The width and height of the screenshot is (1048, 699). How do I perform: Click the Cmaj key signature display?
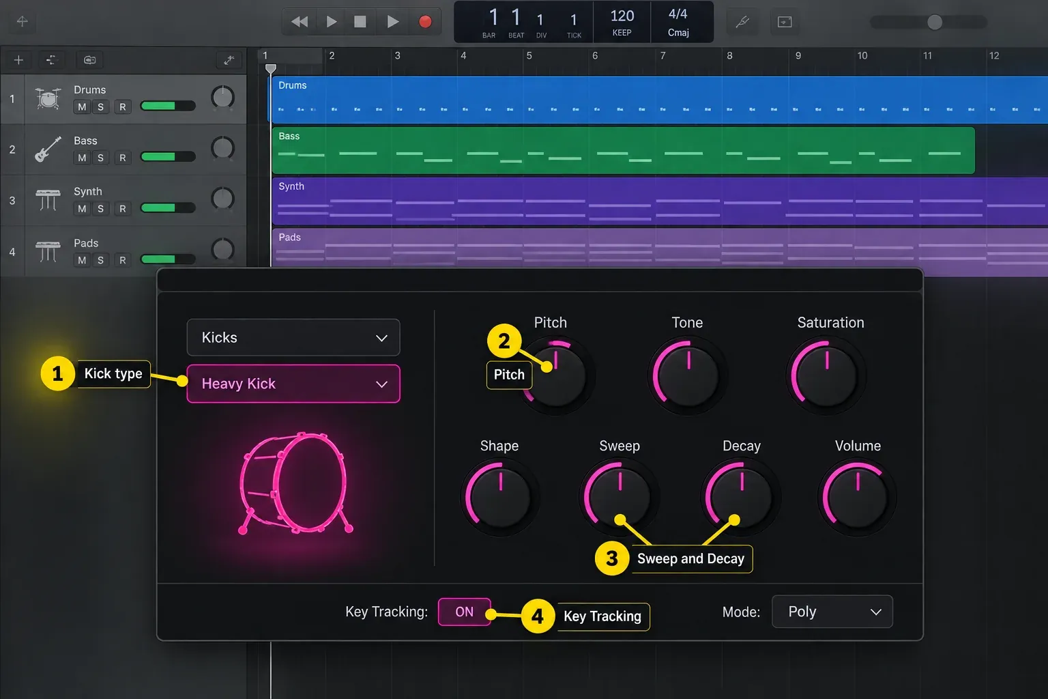[678, 33]
